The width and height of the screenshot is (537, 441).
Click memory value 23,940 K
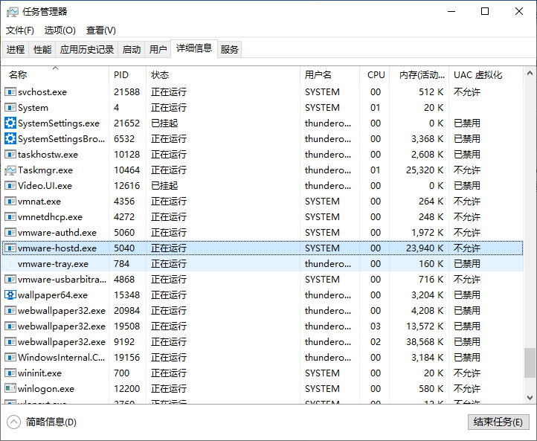point(425,248)
